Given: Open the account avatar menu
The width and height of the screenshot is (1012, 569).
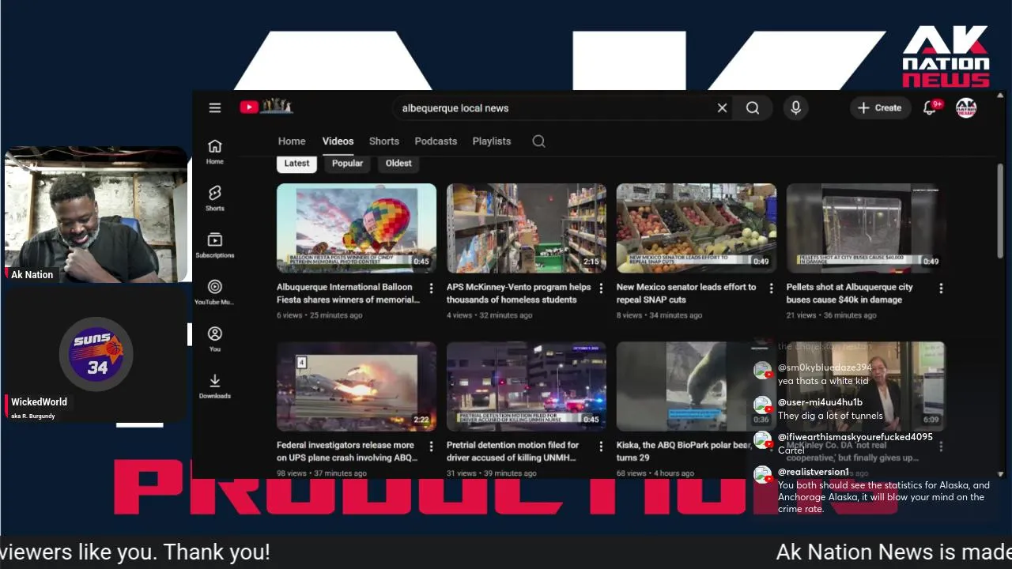Looking at the screenshot, I should [966, 108].
